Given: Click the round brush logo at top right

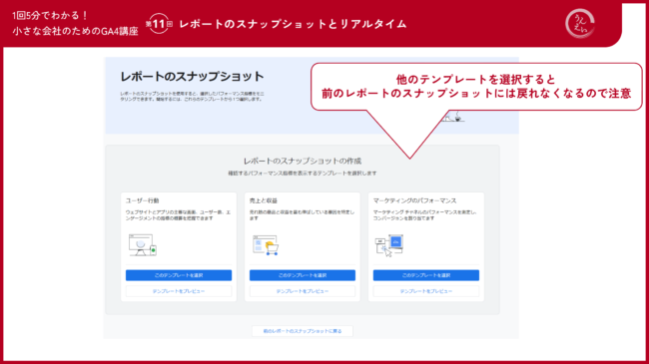Looking at the screenshot, I should [580, 24].
